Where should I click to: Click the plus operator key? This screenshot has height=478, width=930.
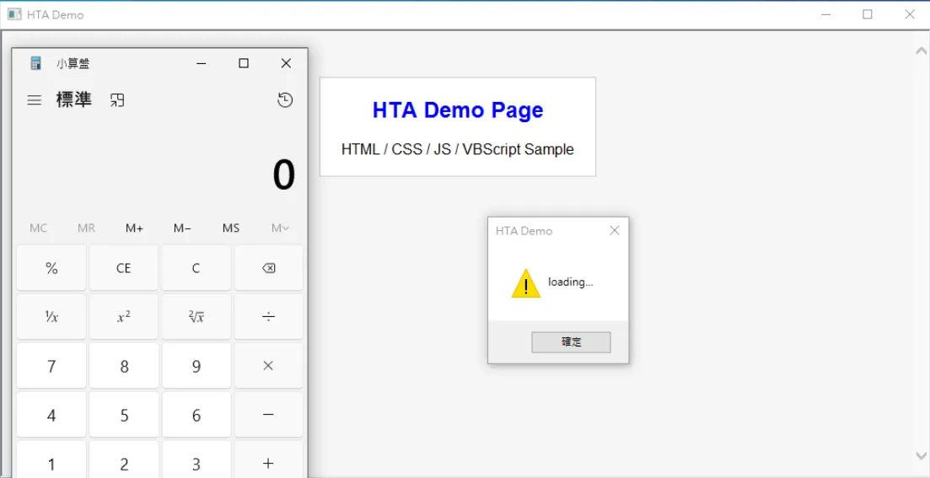pos(269,459)
